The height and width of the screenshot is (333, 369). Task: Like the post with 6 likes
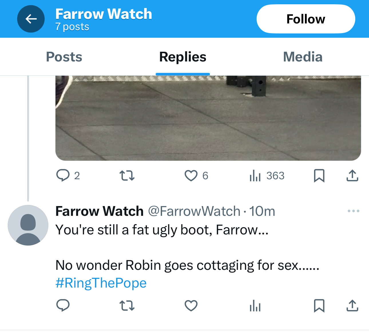pyautogui.click(x=191, y=176)
